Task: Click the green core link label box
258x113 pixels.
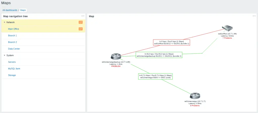Action: pyautogui.click(x=155, y=76)
